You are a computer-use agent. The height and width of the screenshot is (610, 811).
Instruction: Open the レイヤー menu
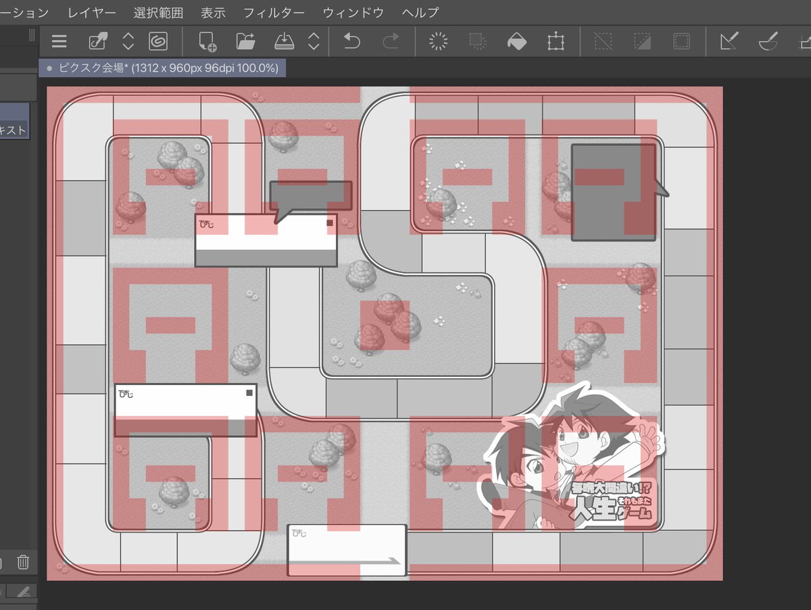coord(92,12)
